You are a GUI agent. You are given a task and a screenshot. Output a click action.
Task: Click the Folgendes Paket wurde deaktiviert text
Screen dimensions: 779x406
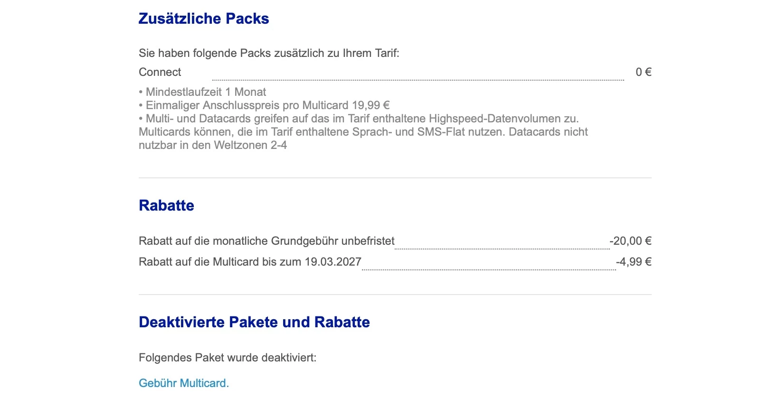point(228,358)
